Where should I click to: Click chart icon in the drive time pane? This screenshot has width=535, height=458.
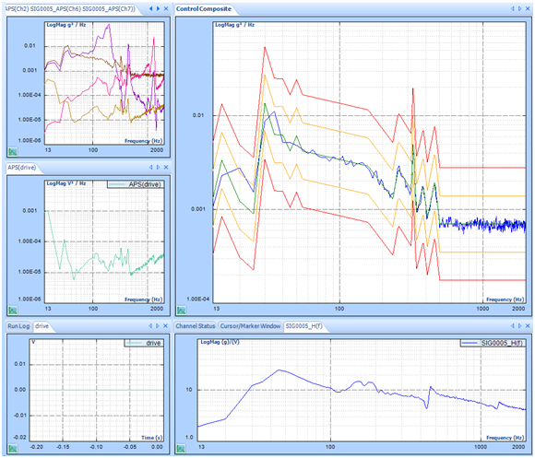[x=13, y=448]
